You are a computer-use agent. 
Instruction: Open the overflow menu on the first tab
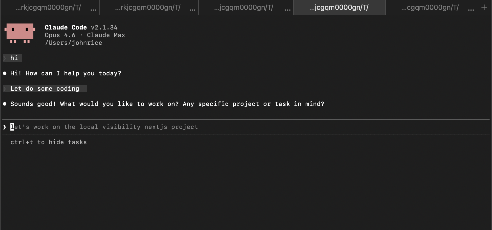click(93, 8)
